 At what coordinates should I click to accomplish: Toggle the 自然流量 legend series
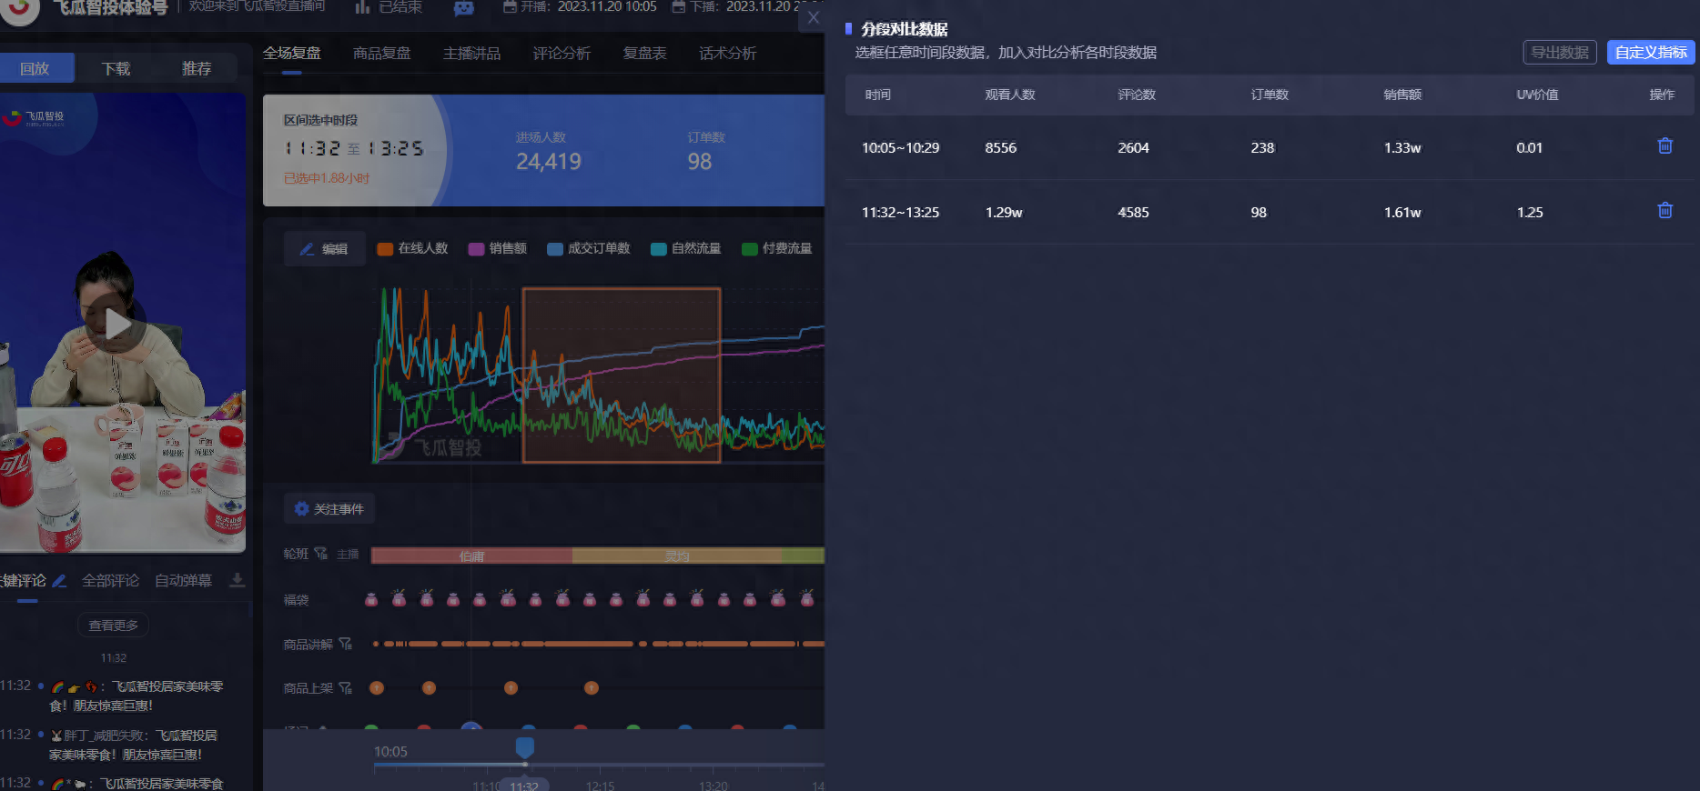point(686,248)
